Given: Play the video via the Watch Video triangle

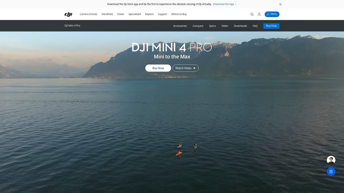Looking at the screenshot, I should click(x=195, y=68).
